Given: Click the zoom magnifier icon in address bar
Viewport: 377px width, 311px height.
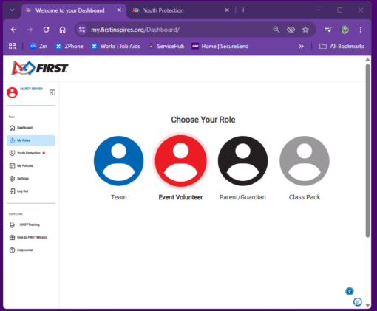Looking at the screenshot, I should (x=276, y=30).
